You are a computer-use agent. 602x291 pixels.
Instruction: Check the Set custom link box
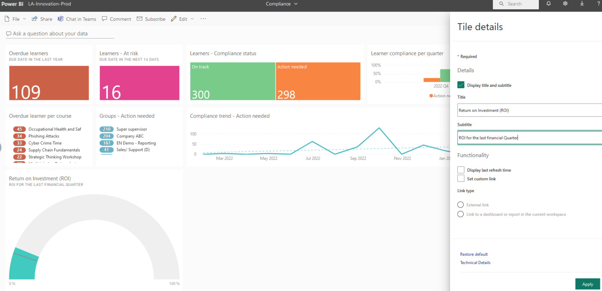point(461,179)
